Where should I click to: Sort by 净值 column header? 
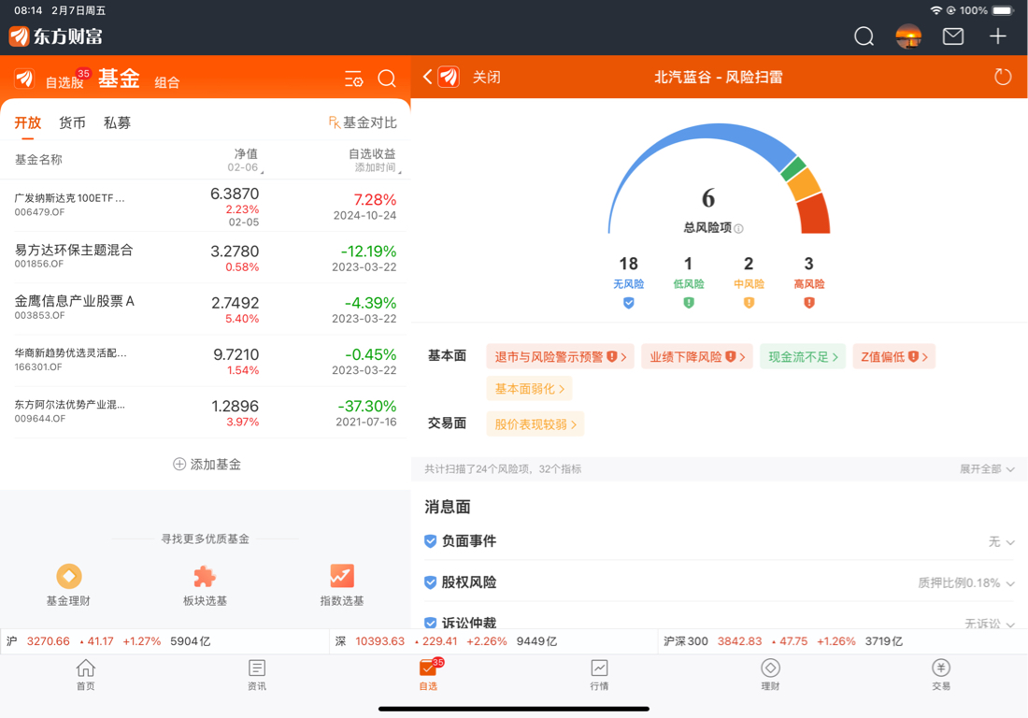pyautogui.click(x=246, y=159)
